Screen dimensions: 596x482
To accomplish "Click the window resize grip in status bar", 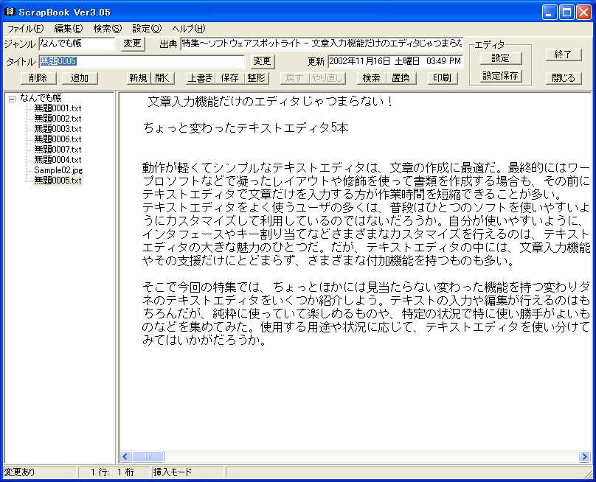I will click(x=589, y=473).
